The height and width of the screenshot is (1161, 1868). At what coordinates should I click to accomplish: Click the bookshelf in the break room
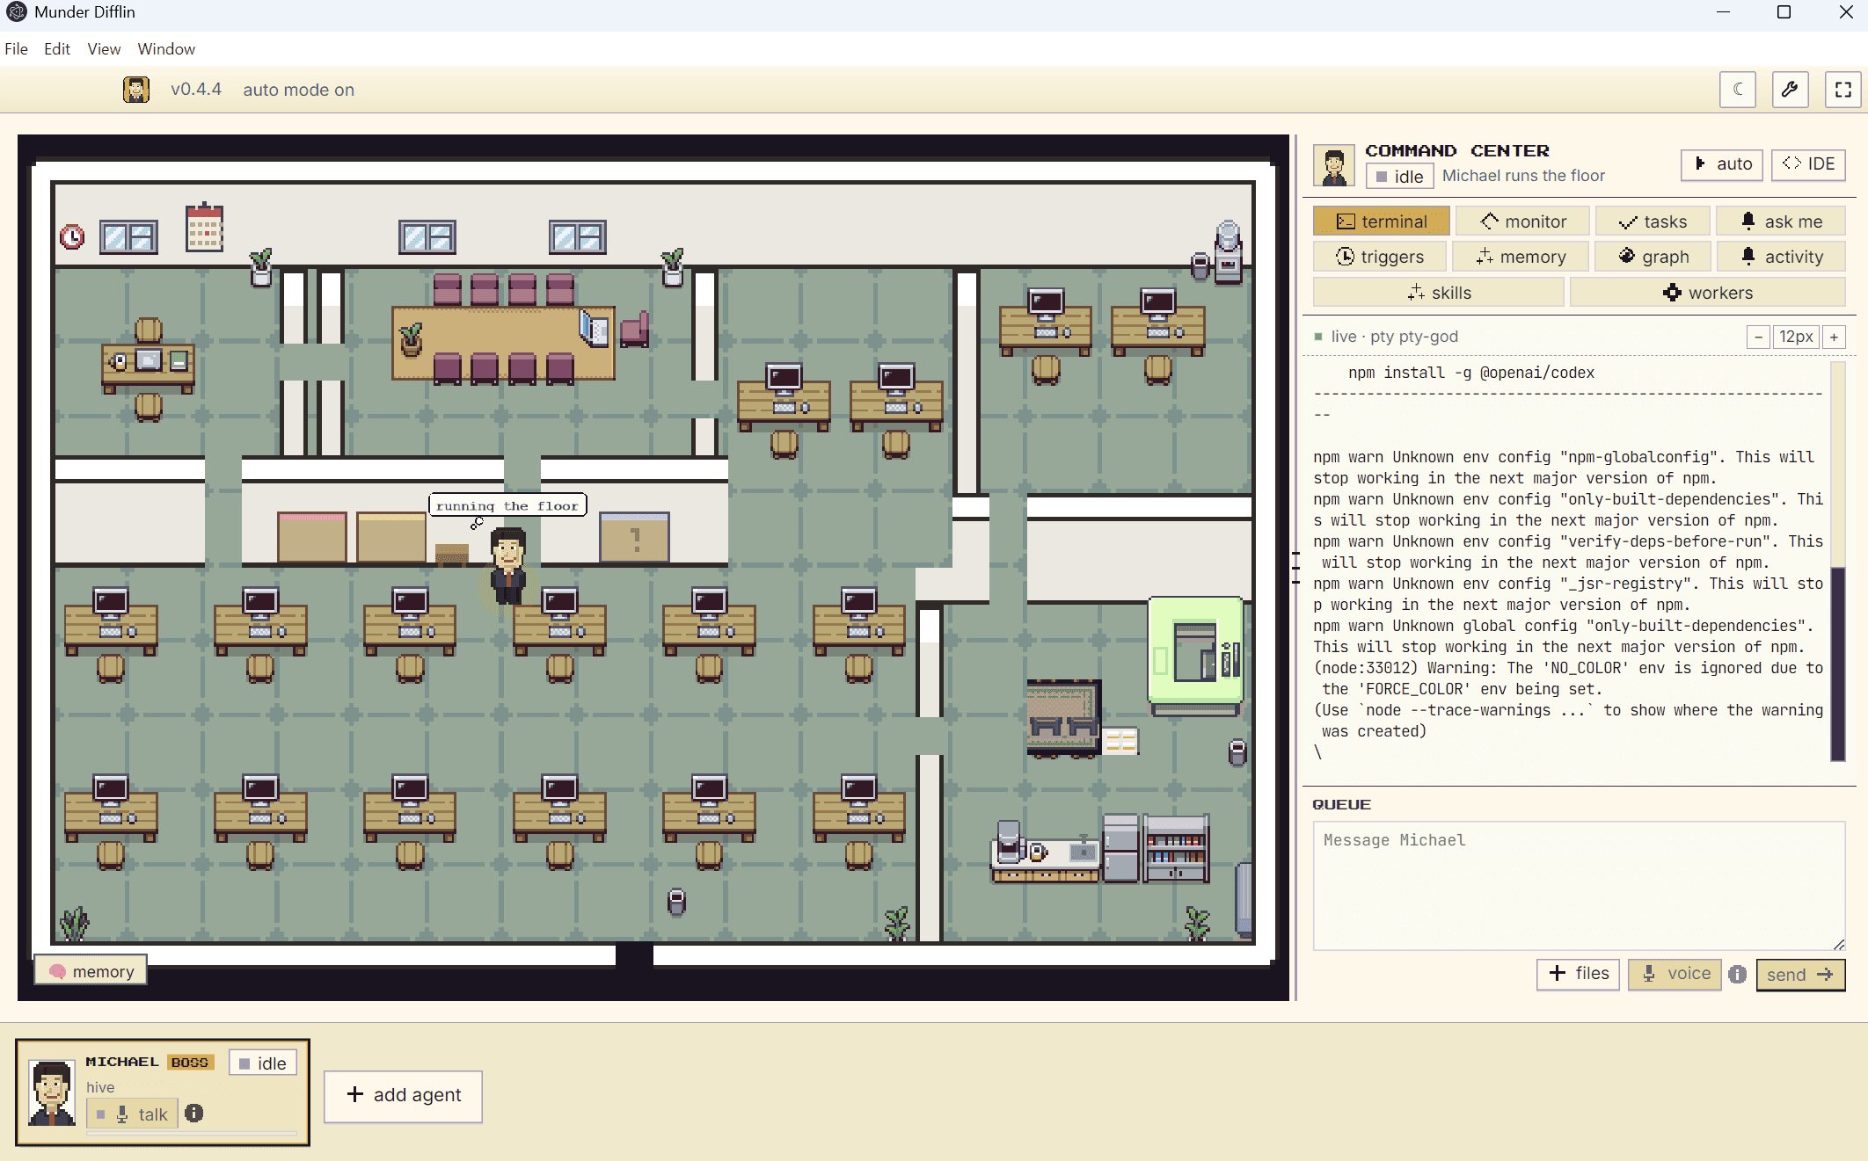(x=1176, y=849)
